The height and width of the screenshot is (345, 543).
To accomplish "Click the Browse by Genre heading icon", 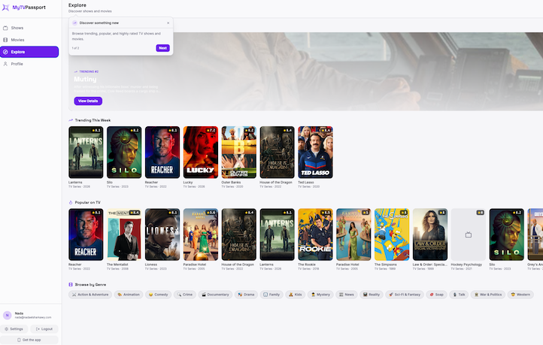I will tap(71, 284).
